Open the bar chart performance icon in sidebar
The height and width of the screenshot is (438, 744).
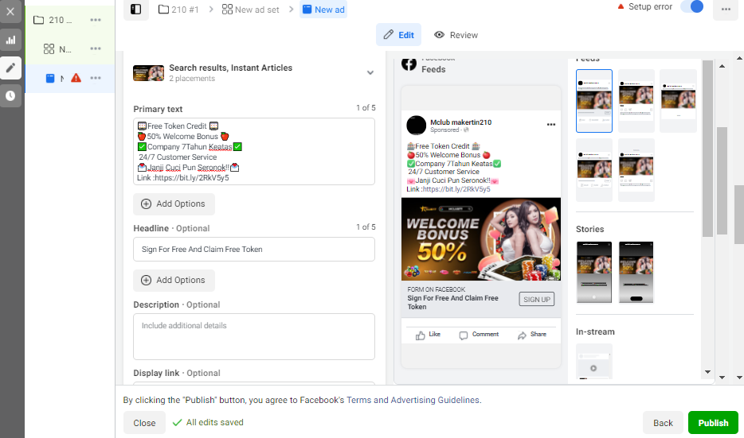pos(10,40)
